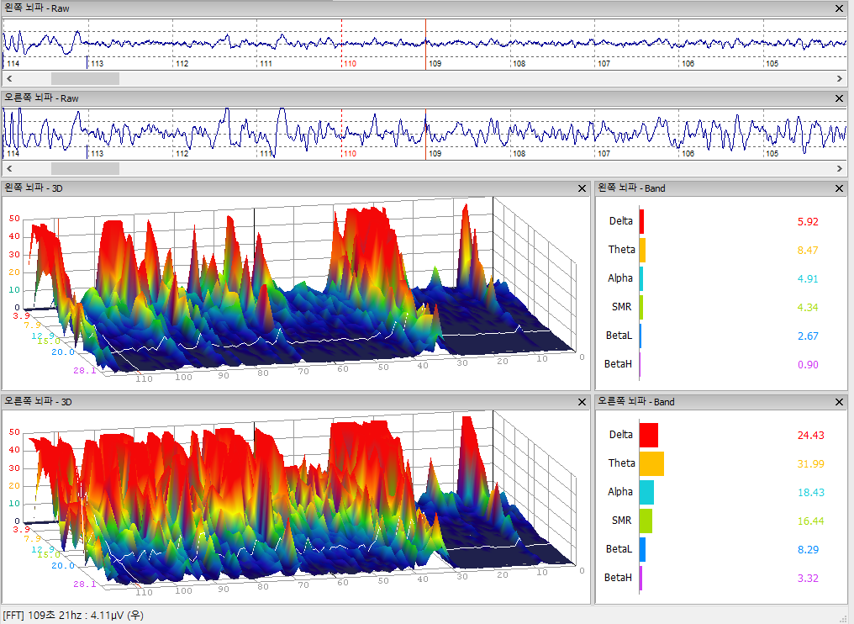This screenshot has height=624, width=854.
Task: Click the 오른쪽 뇌파 - Band panel title
Action: tap(636, 402)
